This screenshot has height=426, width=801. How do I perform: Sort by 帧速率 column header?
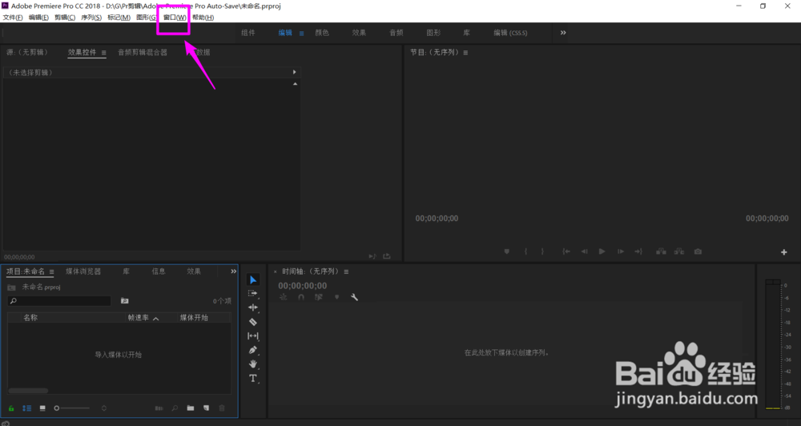138,318
